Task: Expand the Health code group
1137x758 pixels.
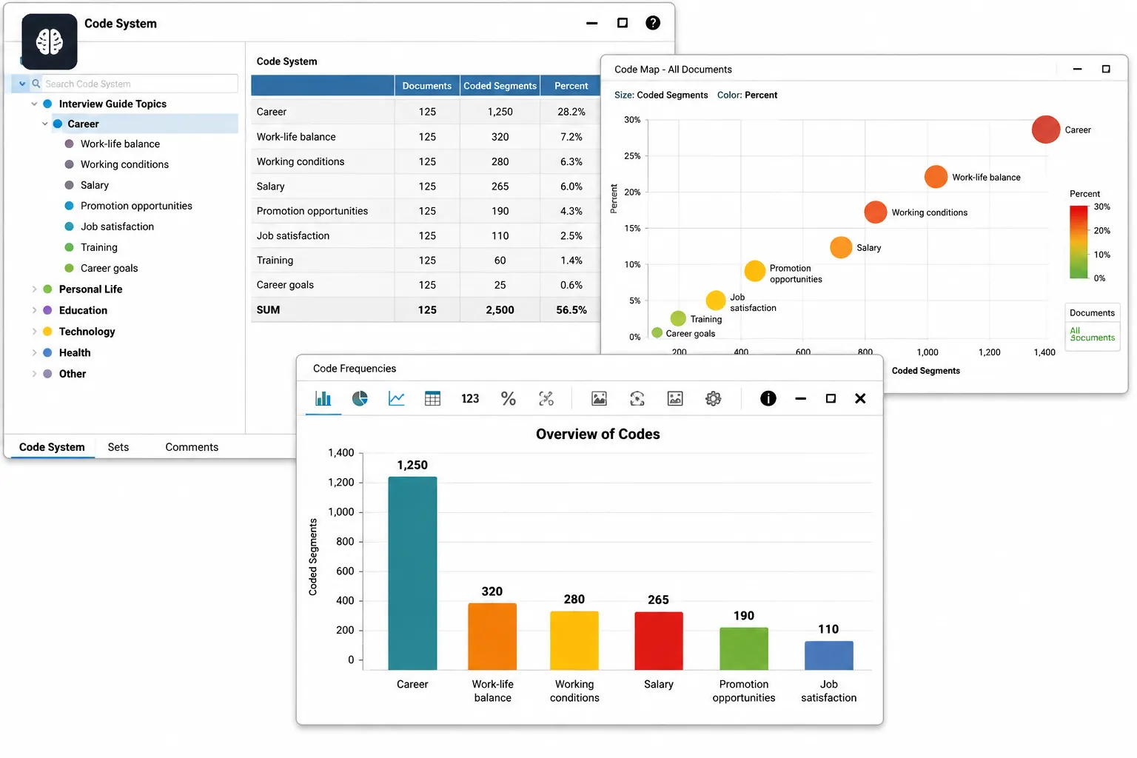Action: (34, 352)
